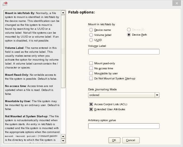The image size is (183, 147).
Task: Select the Device name radio button
Action: pos(91,30)
